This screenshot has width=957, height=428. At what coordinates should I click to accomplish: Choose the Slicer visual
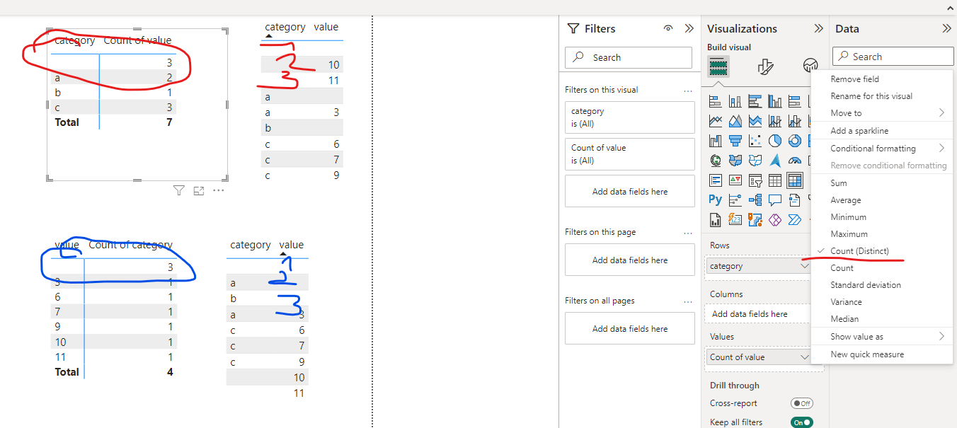click(x=755, y=180)
